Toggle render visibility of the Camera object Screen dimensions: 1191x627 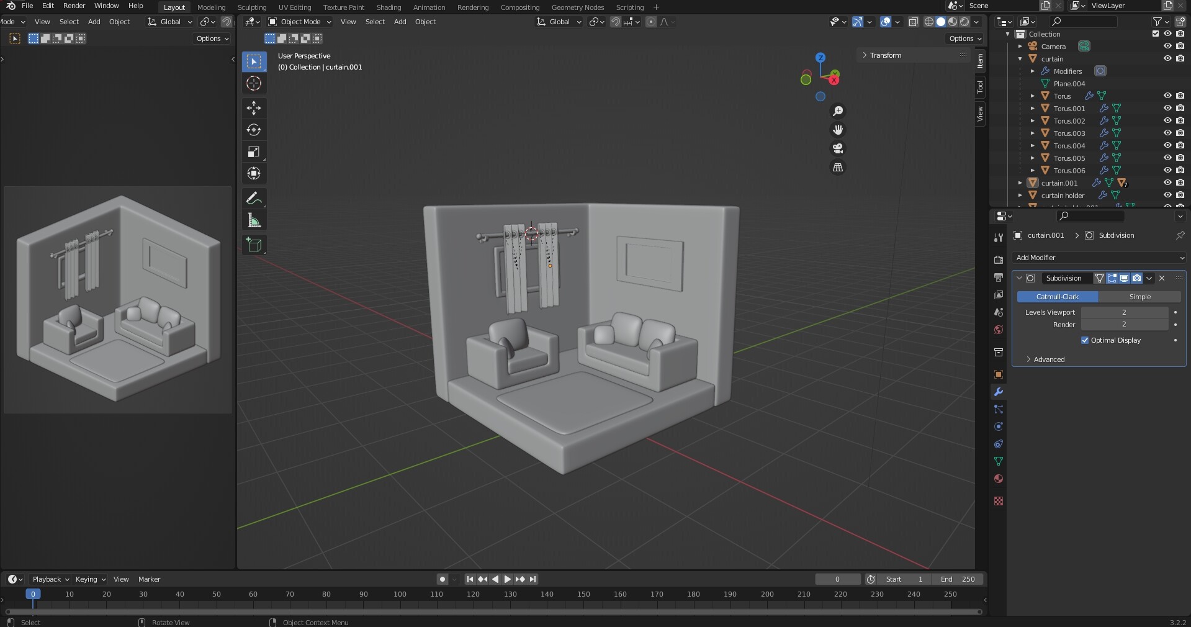click(1180, 46)
